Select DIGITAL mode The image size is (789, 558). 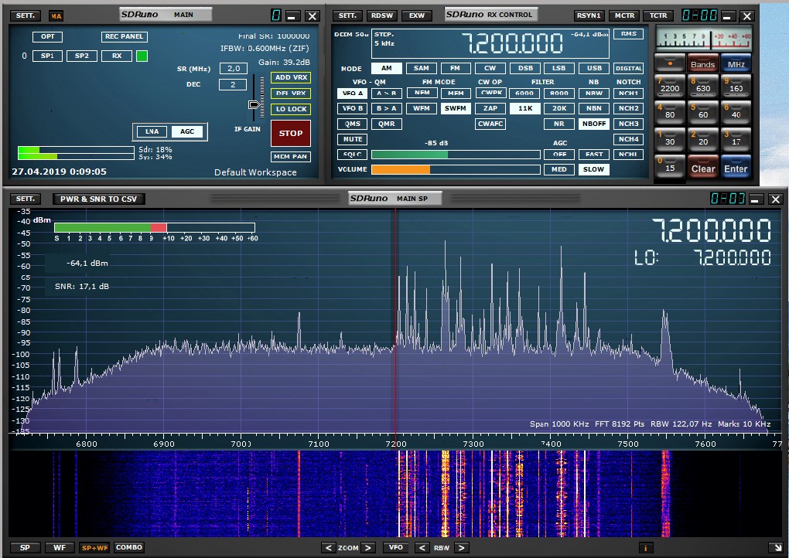628,68
